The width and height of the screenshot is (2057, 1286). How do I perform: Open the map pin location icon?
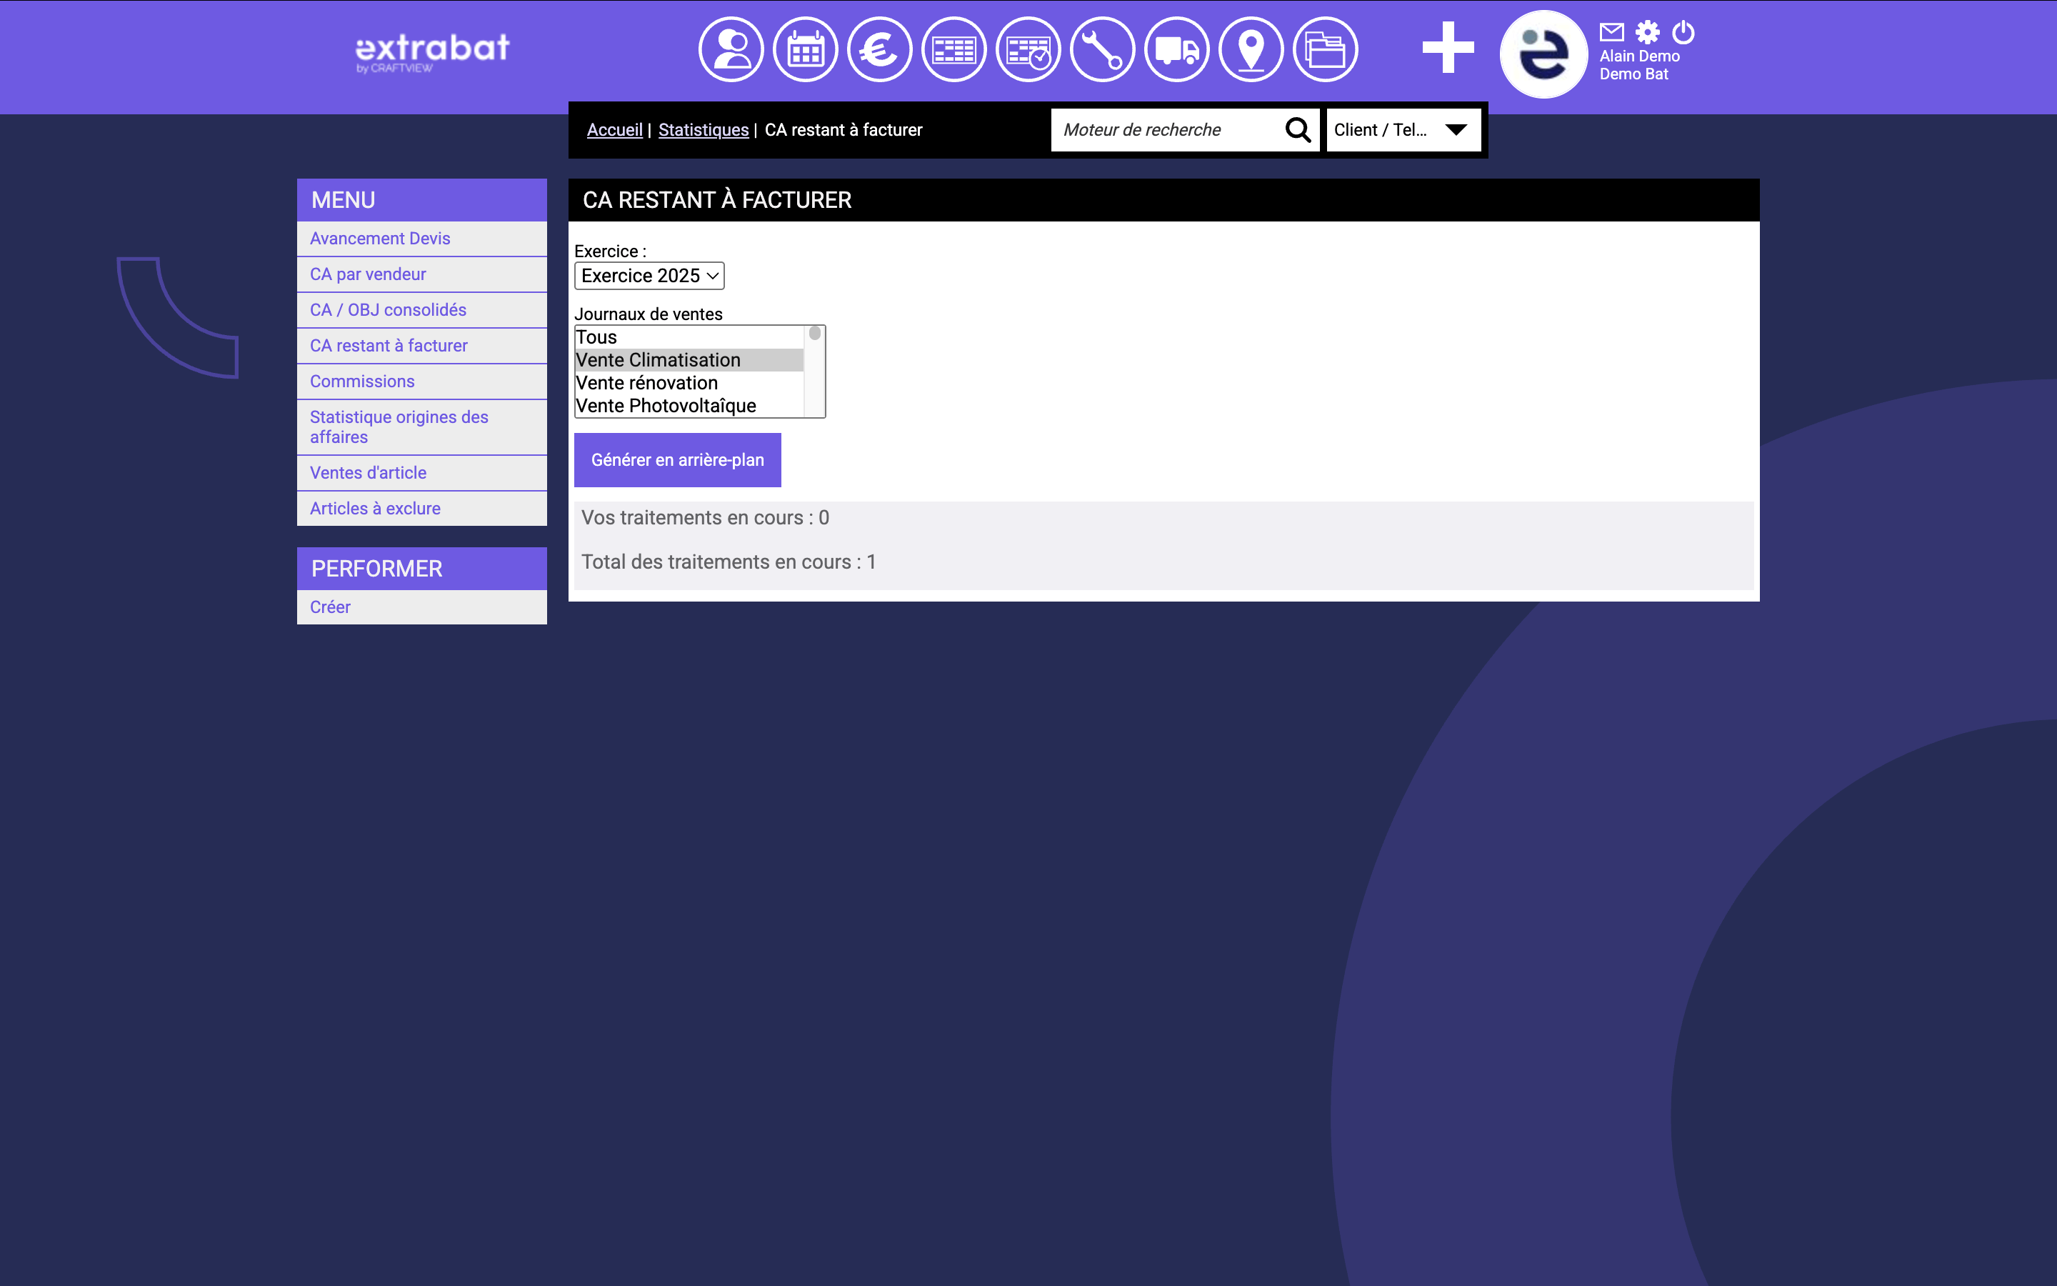[x=1251, y=50]
